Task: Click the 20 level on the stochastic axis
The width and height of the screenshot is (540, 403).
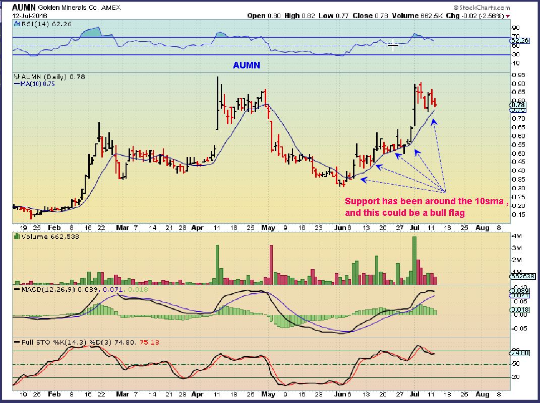Action: (516, 377)
